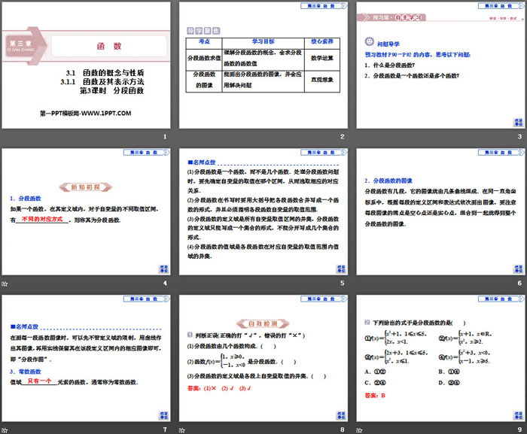Click the 数学运算 table cell on slide 2
Viewport: 527px width, 434px height.
[x=322, y=58]
